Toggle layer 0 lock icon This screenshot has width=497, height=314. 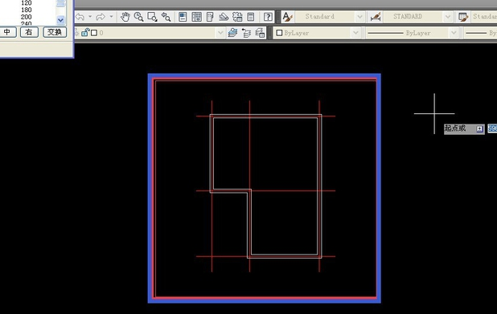(x=85, y=32)
